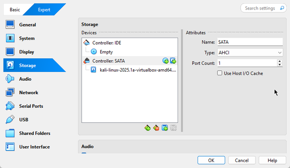The image size is (290, 168).
Task: Select the Empty optical drive row
Action: [x=130, y=52]
